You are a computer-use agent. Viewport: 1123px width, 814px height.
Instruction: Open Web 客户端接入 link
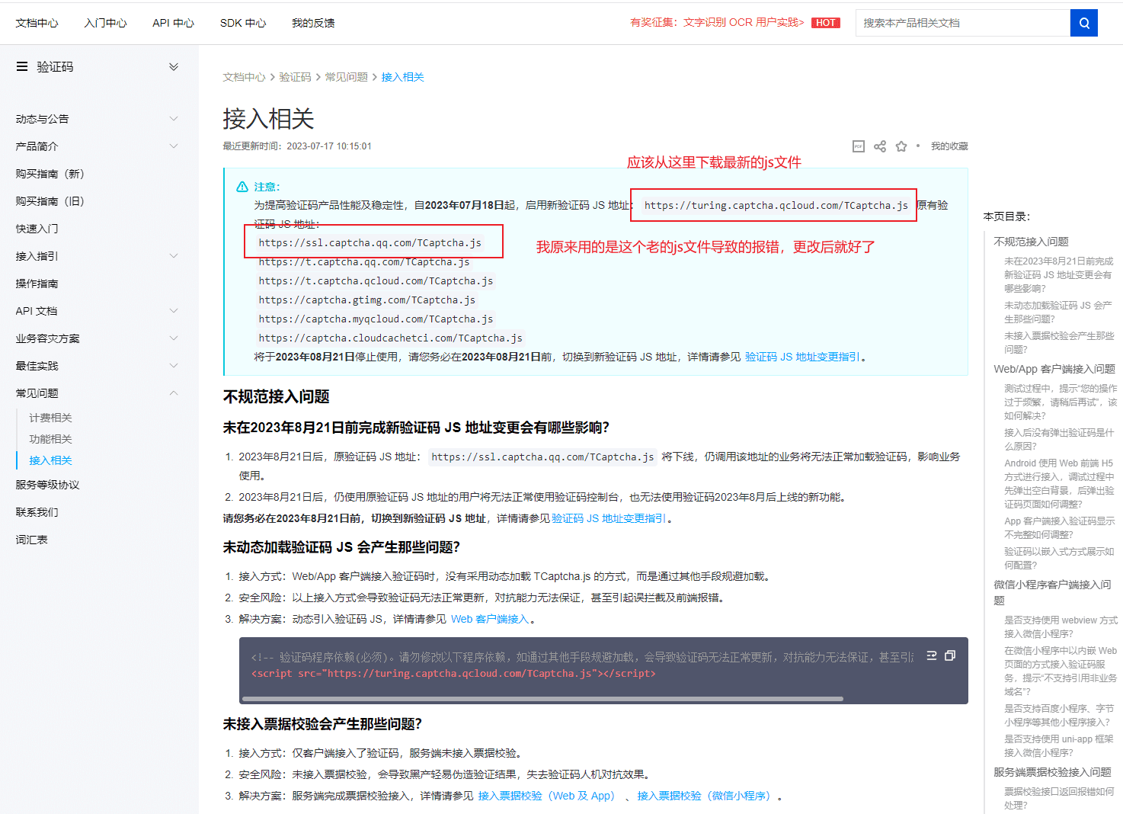pos(489,619)
